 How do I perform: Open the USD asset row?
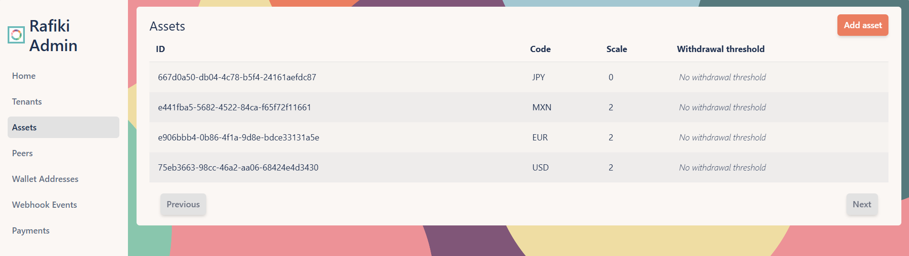point(540,168)
